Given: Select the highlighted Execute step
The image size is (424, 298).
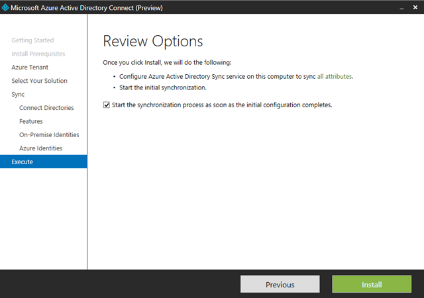Looking at the screenshot, I should click(x=44, y=162).
